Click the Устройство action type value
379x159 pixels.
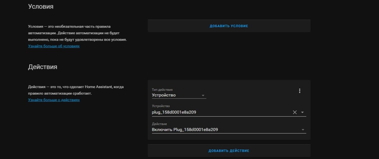[x=164, y=95]
